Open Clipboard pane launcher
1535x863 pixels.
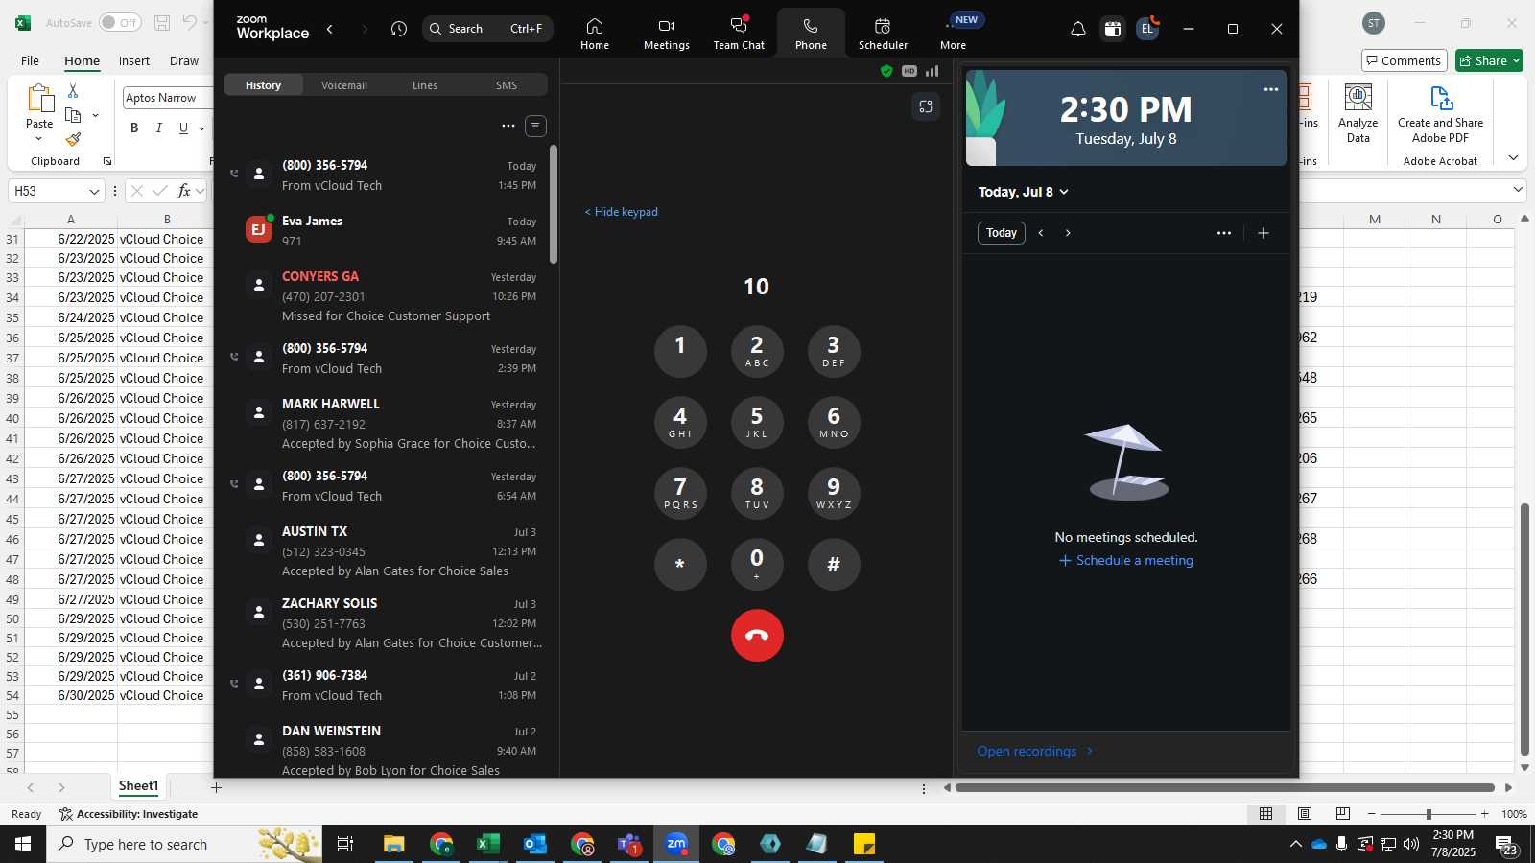click(x=107, y=161)
